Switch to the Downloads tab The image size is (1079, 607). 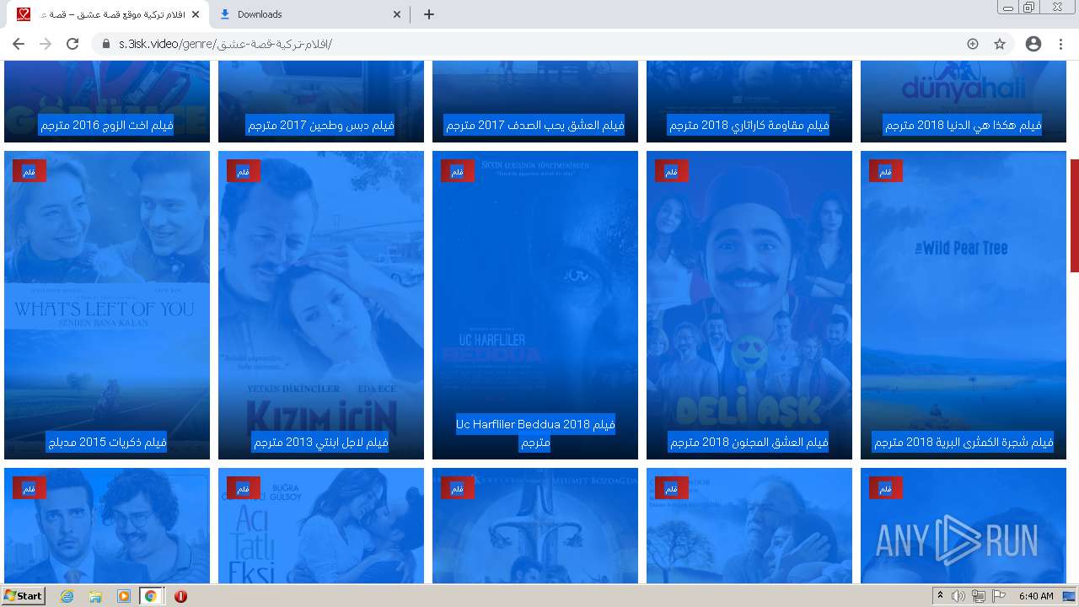tap(309, 14)
